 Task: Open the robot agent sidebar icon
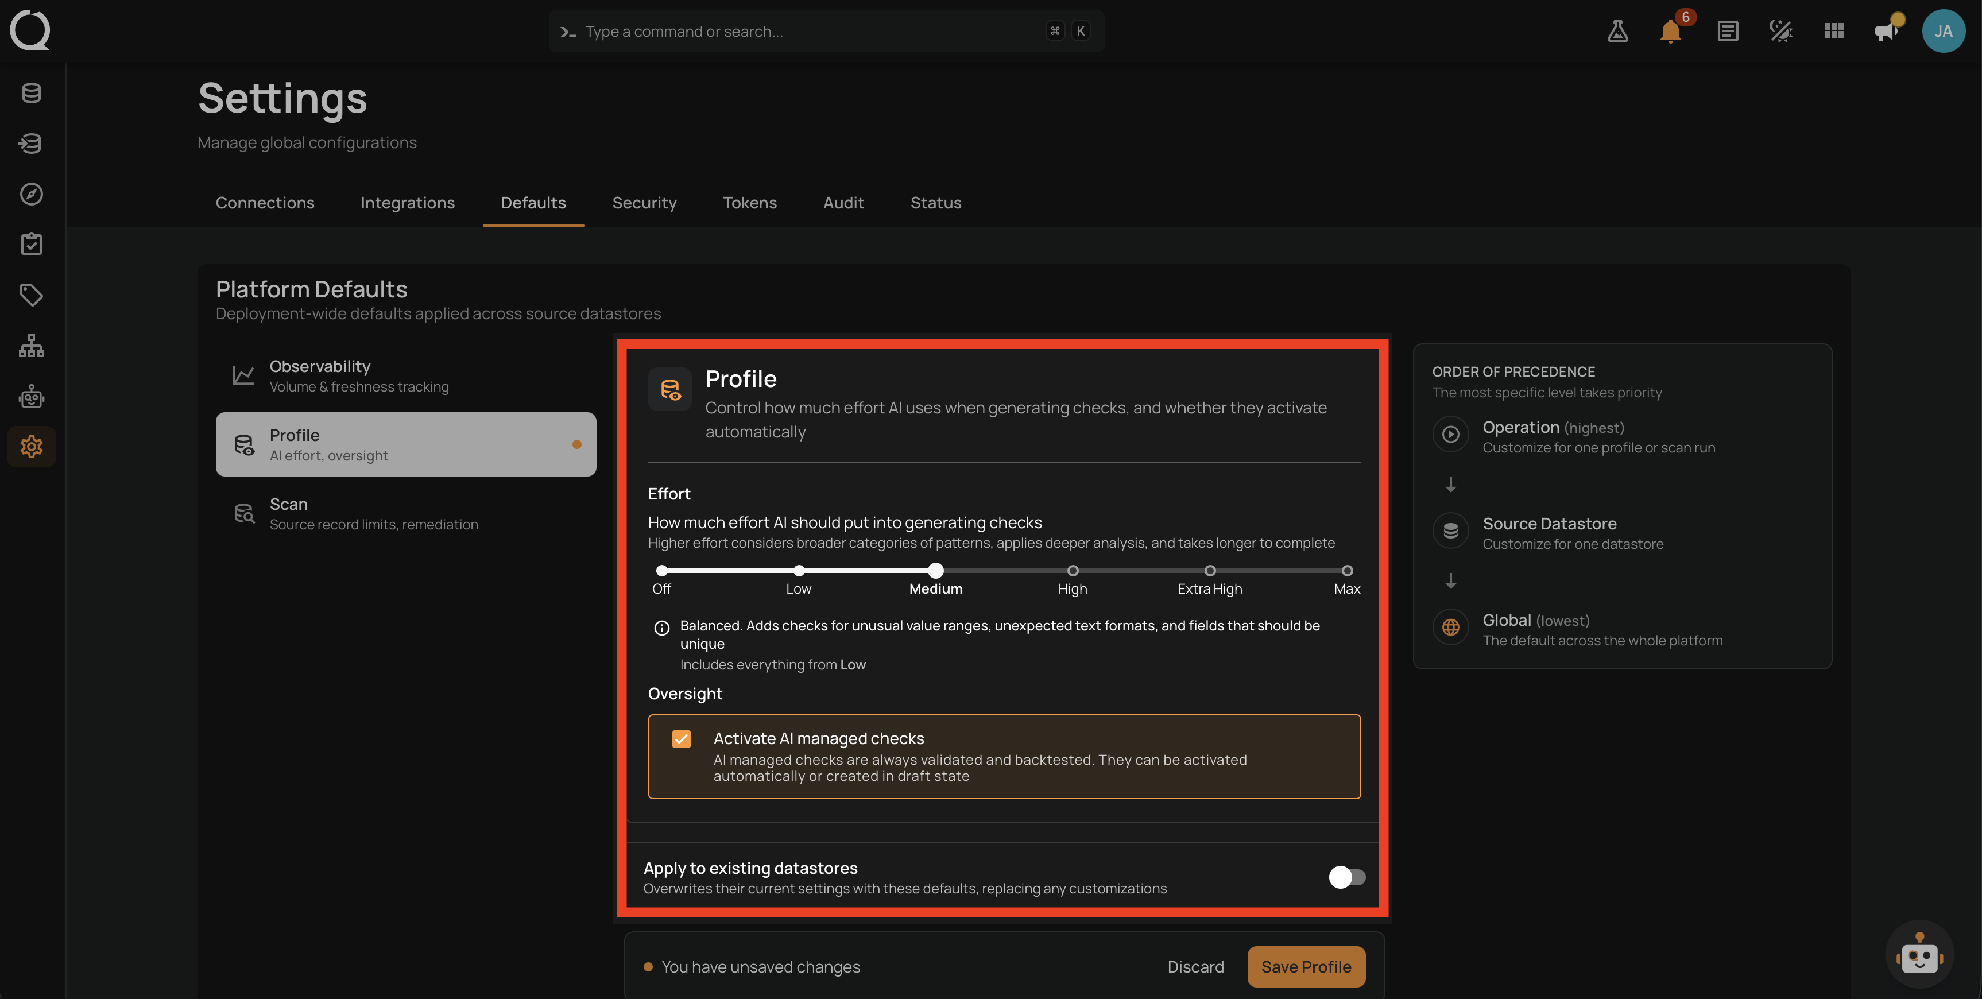32,396
